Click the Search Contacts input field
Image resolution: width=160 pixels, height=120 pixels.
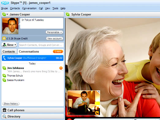tap(41, 45)
